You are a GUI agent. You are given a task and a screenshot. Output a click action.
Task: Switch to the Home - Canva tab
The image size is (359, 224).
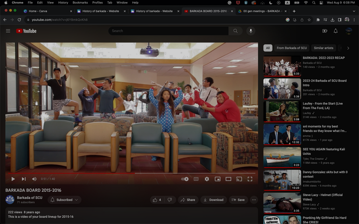45,11
